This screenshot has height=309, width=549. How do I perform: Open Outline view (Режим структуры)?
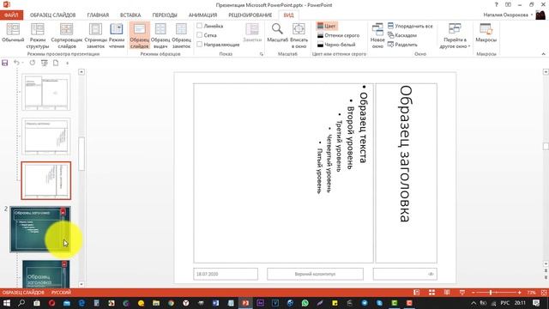tap(38, 36)
